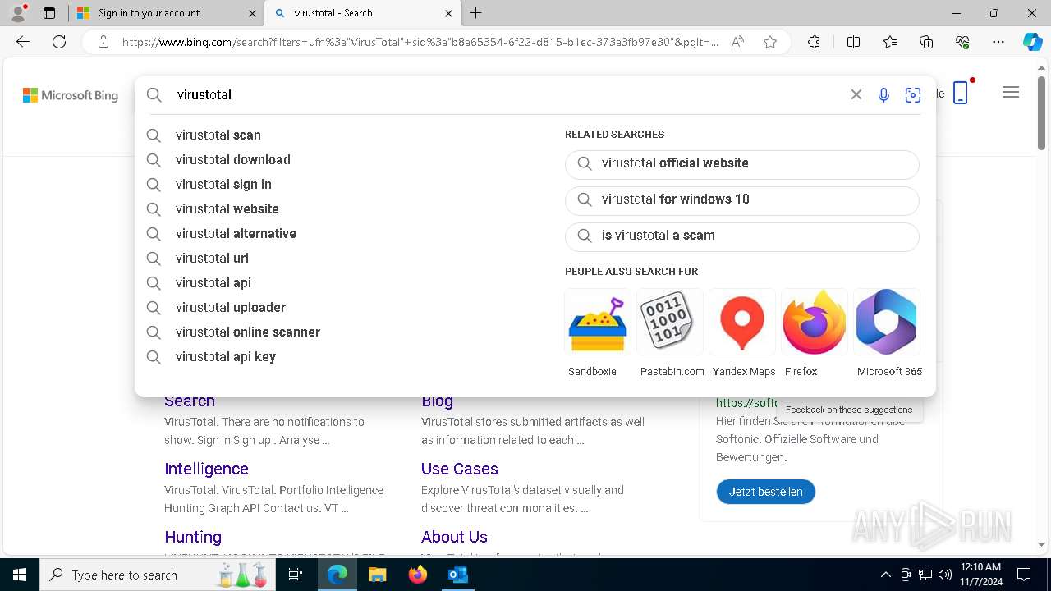
Task: Click 'Feedback on these suggestions'
Action: coord(849,410)
